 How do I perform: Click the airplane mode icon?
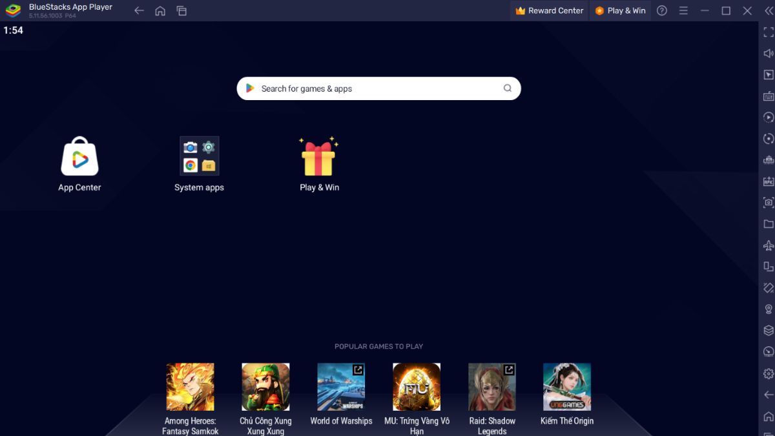point(769,245)
